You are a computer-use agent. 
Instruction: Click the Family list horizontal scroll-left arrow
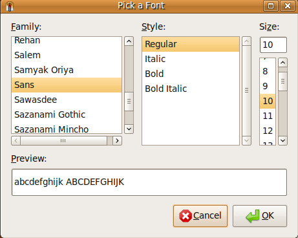pos(16,141)
